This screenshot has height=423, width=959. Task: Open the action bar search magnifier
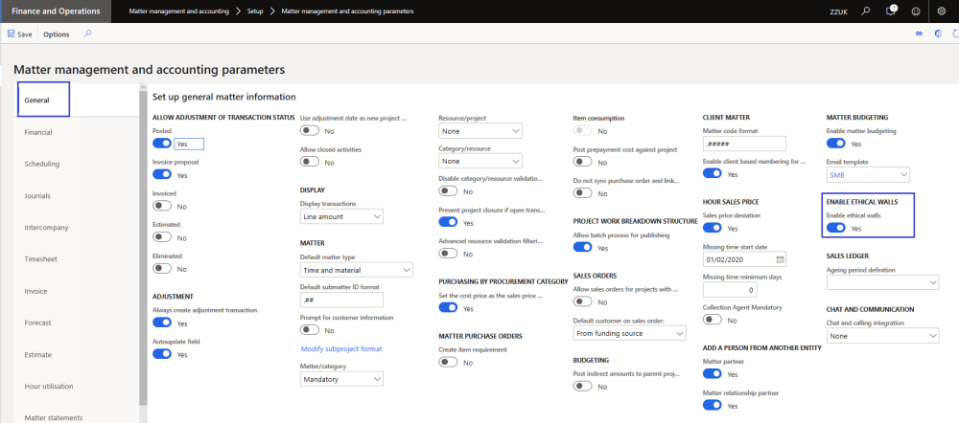coord(88,33)
